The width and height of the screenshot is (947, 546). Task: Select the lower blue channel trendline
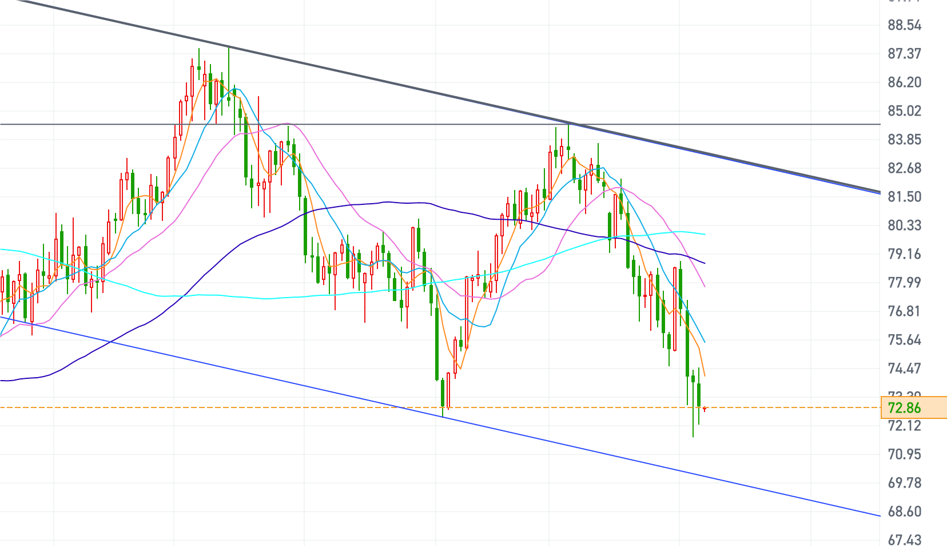click(x=440, y=416)
